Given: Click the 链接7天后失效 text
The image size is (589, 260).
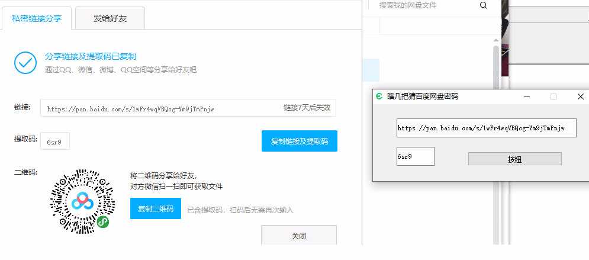Looking at the screenshot, I should coord(307,108).
